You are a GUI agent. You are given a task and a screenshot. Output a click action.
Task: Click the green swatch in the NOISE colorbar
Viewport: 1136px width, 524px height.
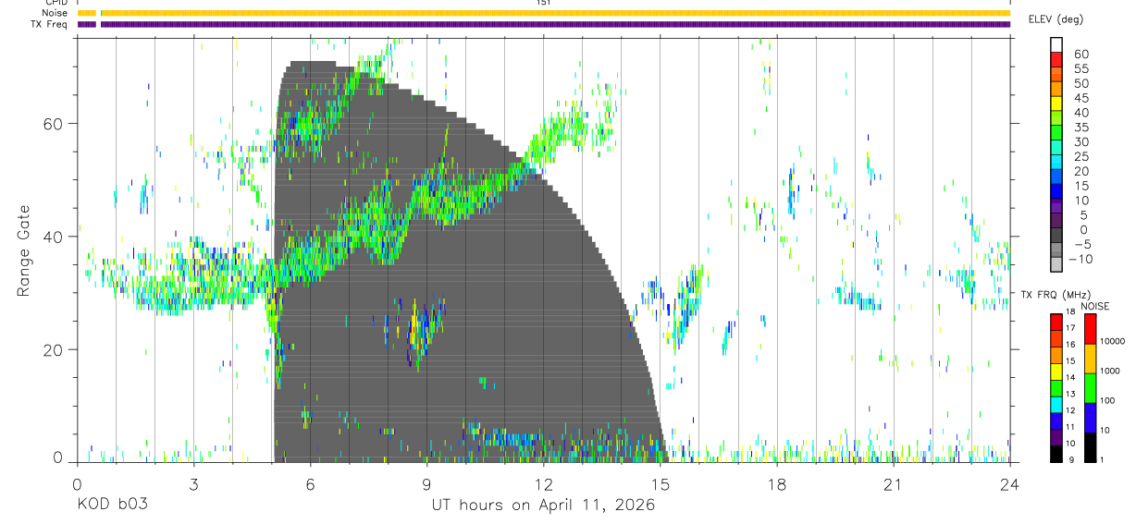point(1090,387)
